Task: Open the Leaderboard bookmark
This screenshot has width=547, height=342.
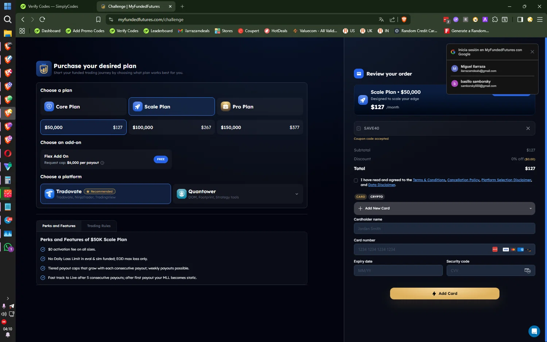Action: [x=158, y=31]
